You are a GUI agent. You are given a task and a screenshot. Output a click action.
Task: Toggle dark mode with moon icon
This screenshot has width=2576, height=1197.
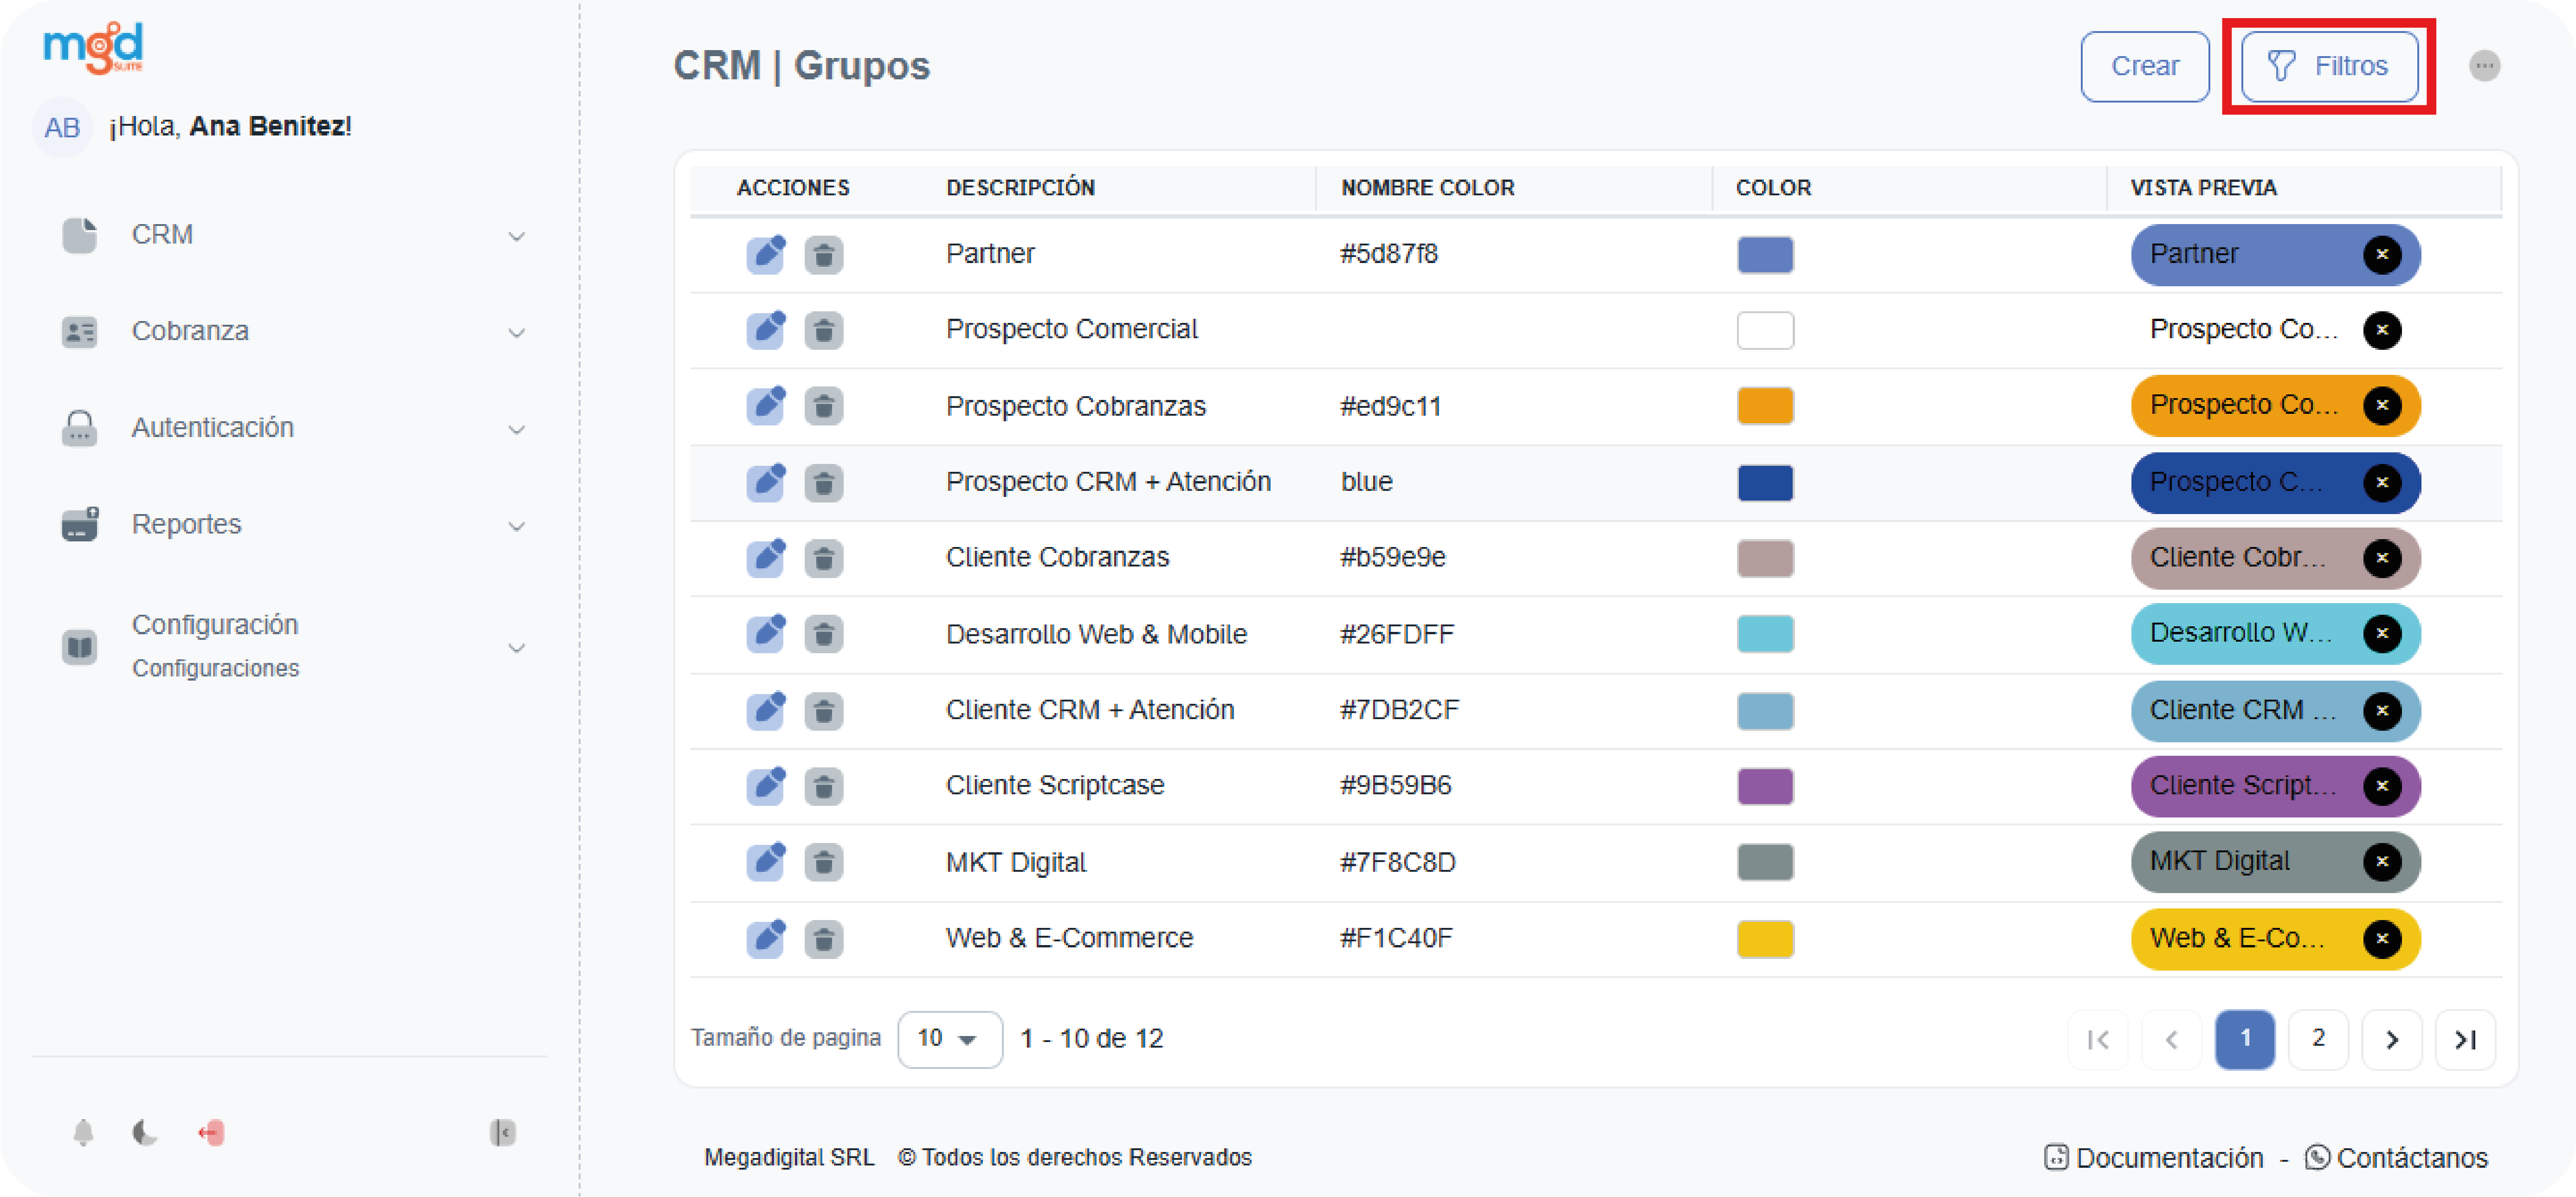pos(145,1132)
